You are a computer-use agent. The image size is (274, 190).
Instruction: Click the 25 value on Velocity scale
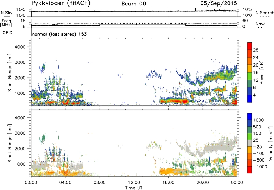(x=256, y=140)
